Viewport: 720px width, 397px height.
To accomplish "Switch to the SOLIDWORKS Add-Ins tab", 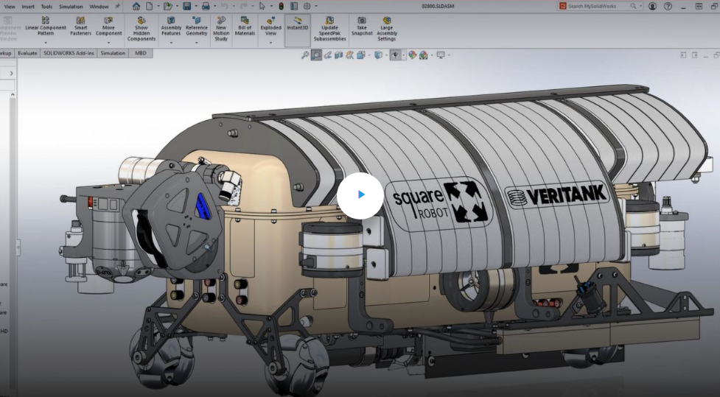I will 69,53.
